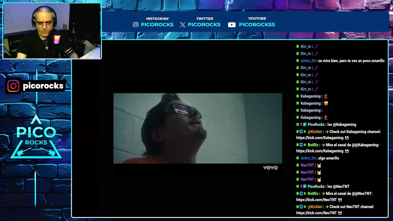393x221 pixels.
Task: Open kick.com/NeoTNT link in @Kicklet's message
Action: [316, 213]
